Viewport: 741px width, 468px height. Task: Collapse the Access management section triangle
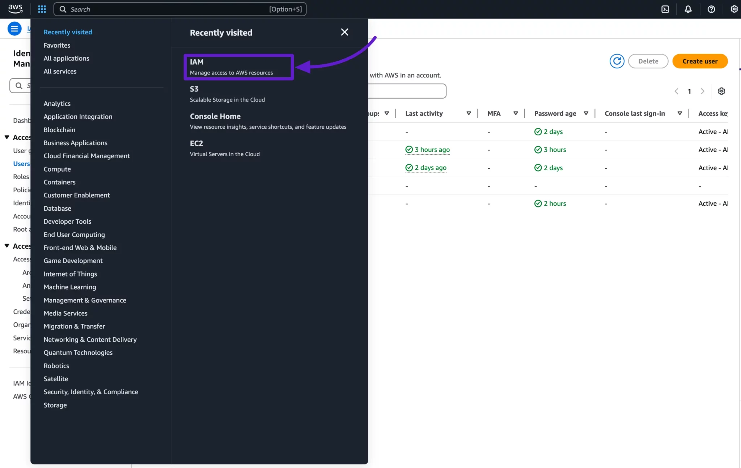[7, 137]
